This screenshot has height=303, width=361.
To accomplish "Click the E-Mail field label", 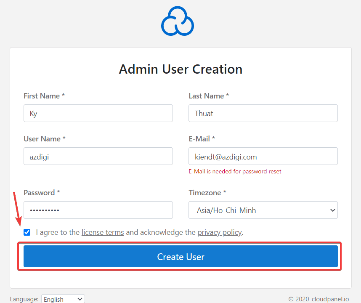I will 202,138.
